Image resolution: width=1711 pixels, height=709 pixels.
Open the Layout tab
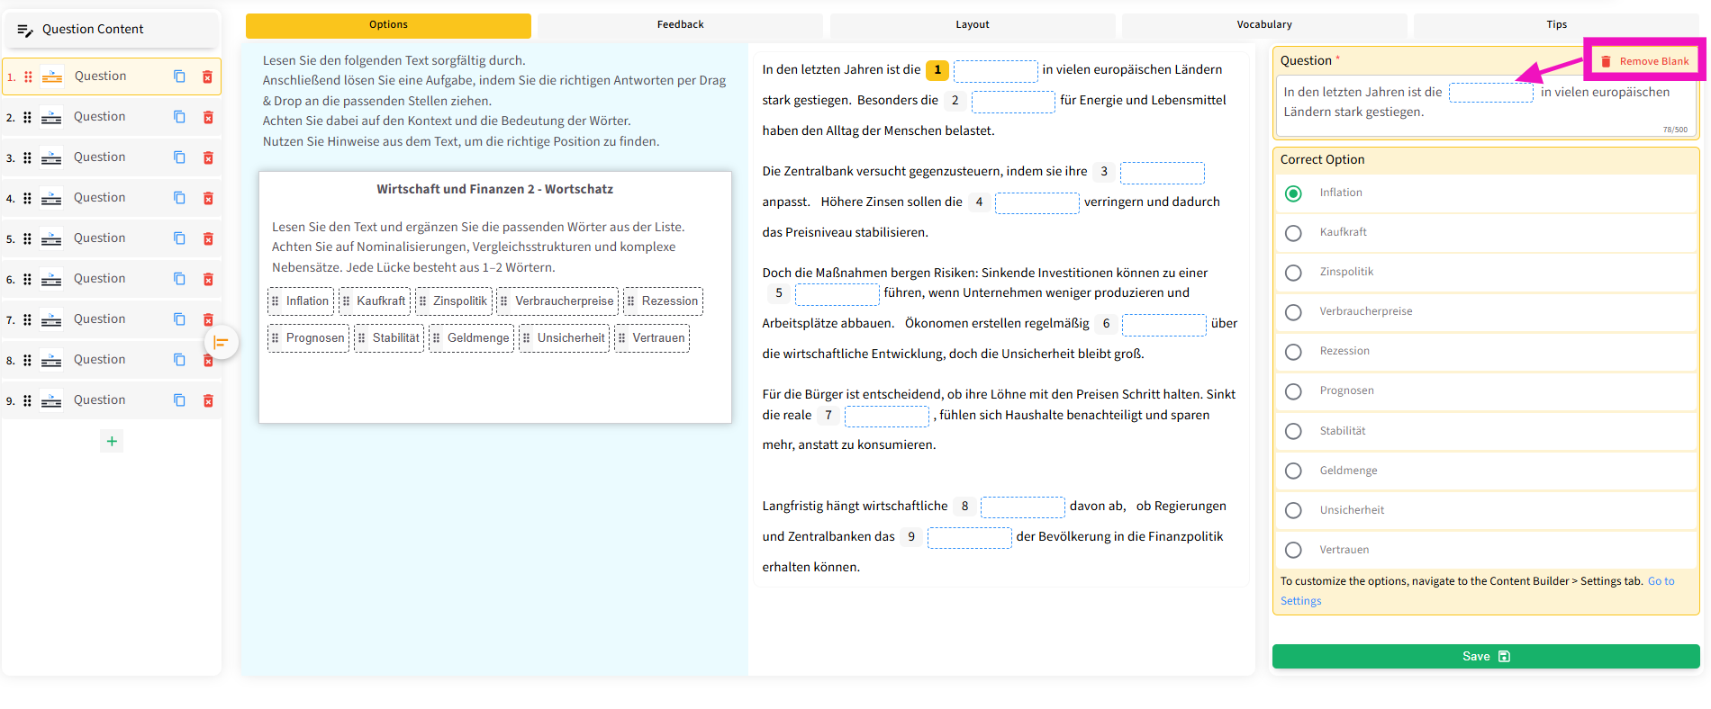pyautogui.click(x=972, y=25)
